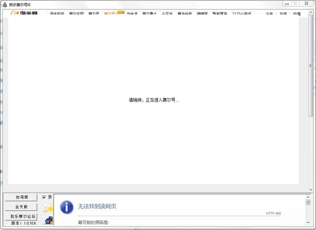This screenshot has height=230, width=316.
Task: Click the 我乐赛尔号IE app icon in title bar
Action: click(5, 4)
